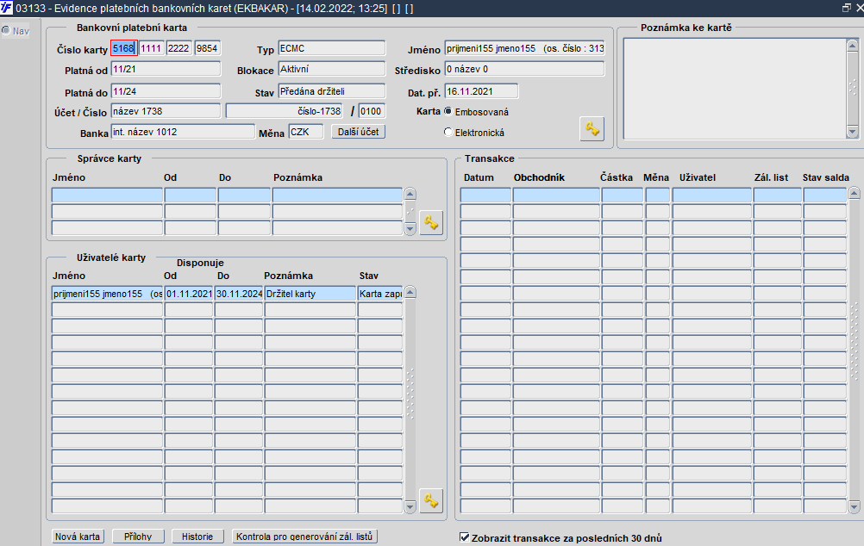Image resolution: width=864 pixels, height=546 pixels.
Task: Click the Od date 01.11.2021 in Uživatelé karty
Action: coord(189,294)
